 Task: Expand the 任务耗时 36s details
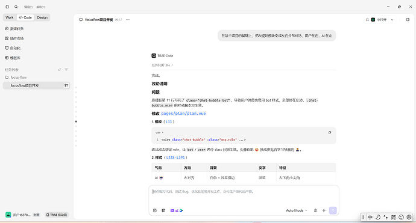162,65
